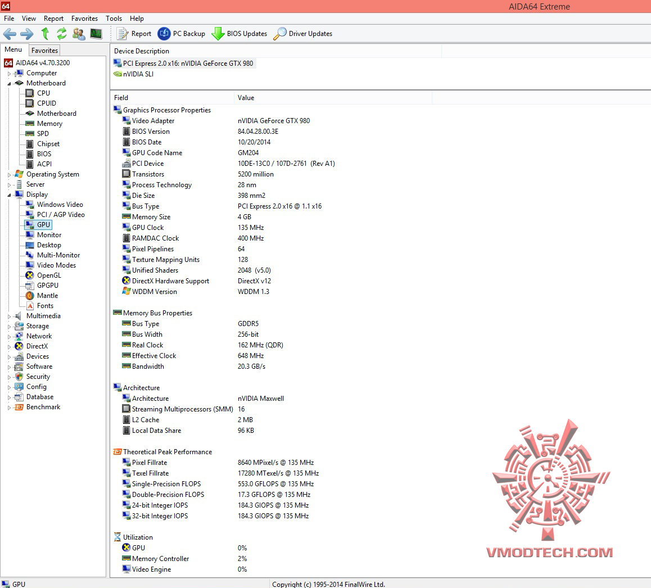Click the Software tree icon
651x588 pixels.
tap(19, 367)
